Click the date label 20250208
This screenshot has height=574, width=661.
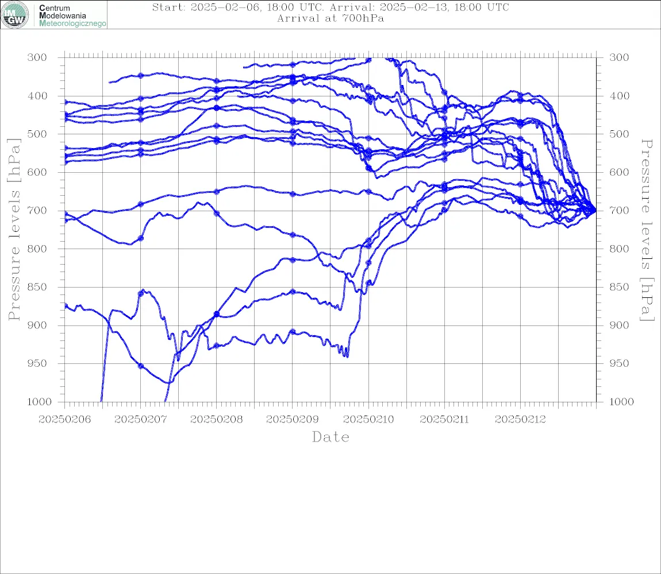tap(216, 420)
